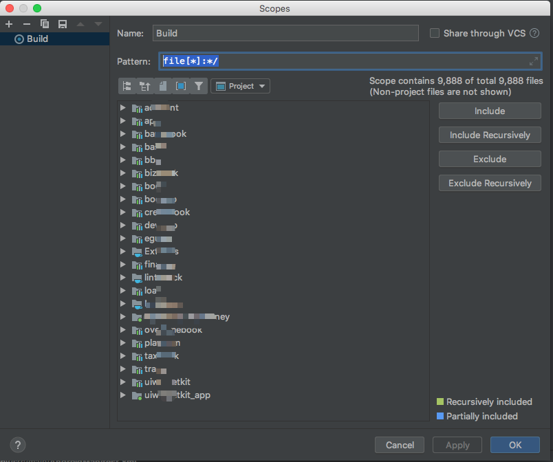553x462 pixels.
Task: Click the show included files only icon
Action: [x=180, y=86]
